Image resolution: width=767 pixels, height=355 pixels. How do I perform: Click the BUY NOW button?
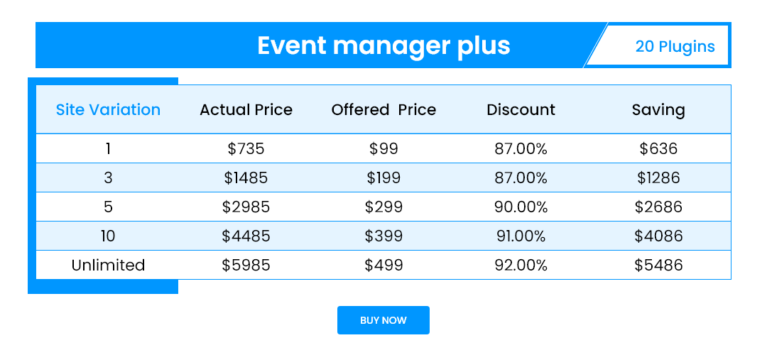pos(383,320)
